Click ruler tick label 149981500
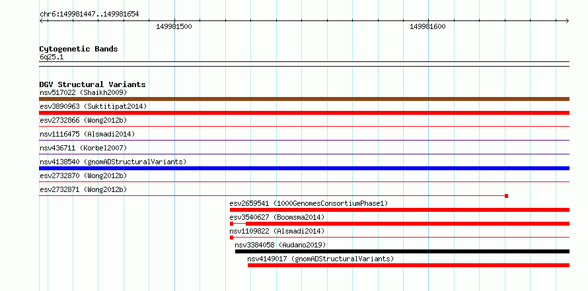The height and width of the screenshot is (291, 588). click(x=174, y=26)
